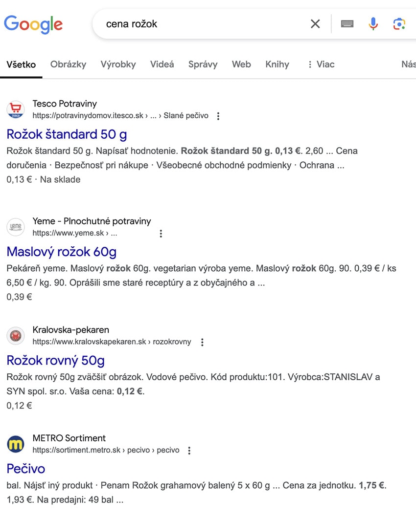The width and height of the screenshot is (416, 519).
Task: Start voice search with the microphone icon
Action: coord(373,24)
